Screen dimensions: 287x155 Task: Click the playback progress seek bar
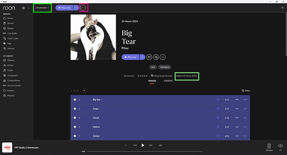[x=145, y=152]
